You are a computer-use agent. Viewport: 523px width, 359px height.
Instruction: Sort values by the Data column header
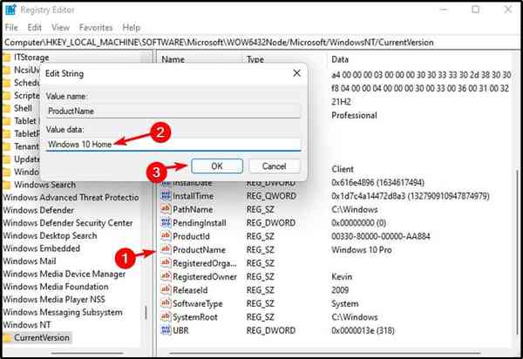tap(340, 59)
